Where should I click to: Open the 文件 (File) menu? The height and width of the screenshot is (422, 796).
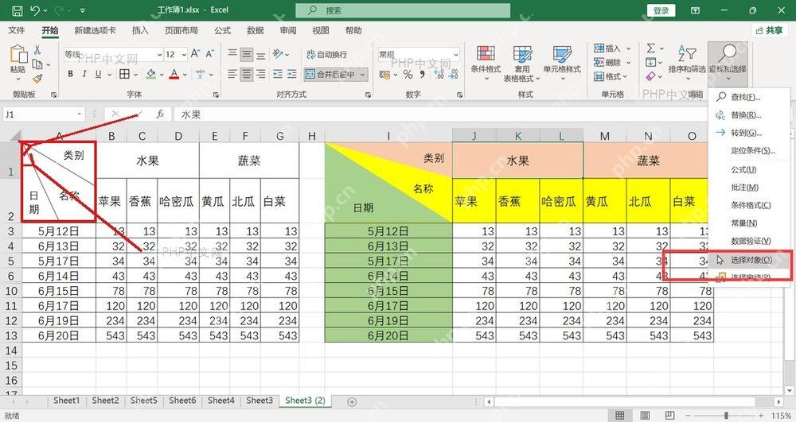pos(17,30)
